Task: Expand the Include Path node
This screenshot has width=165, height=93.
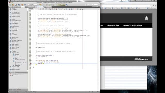Action: click(11, 67)
